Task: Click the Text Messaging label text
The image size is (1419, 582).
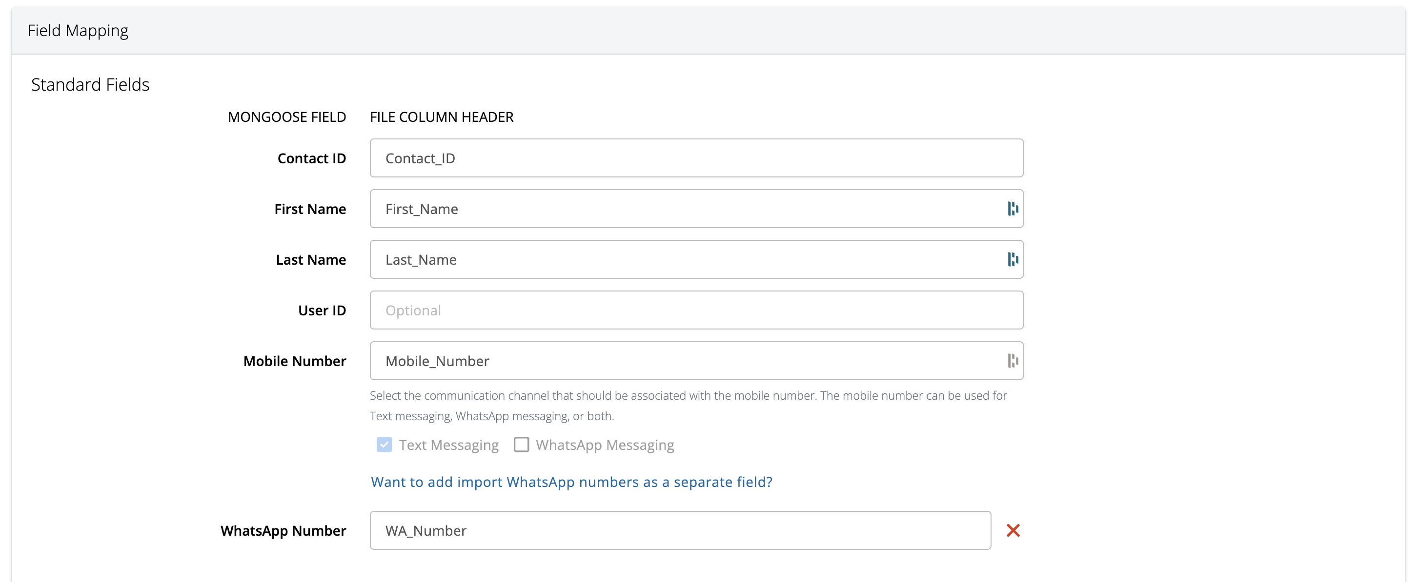Action: 448,445
